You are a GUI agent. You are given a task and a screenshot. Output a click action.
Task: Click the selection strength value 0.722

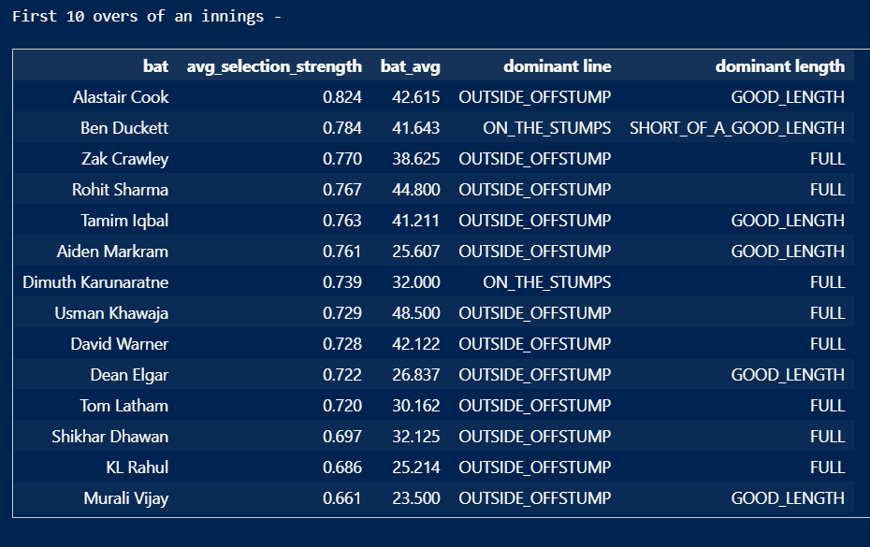341,375
